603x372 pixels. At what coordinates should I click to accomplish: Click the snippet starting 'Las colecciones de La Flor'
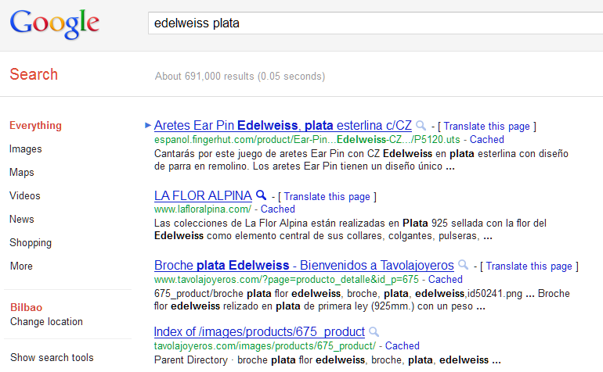350,230
